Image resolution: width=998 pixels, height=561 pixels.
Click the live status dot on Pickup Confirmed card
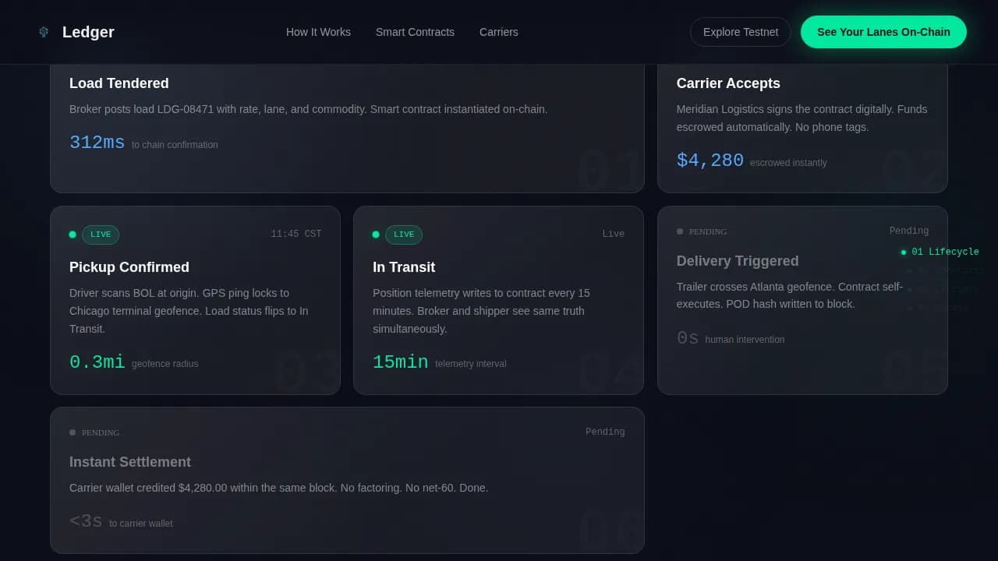click(x=73, y=234)
